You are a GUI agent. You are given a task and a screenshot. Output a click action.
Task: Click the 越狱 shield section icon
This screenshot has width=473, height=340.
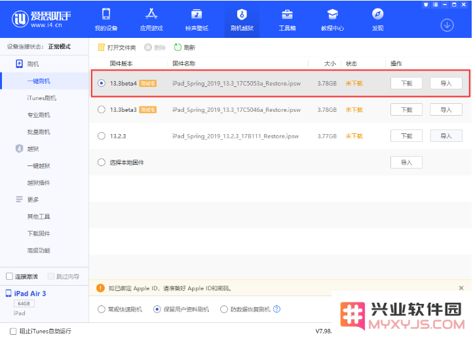pos(19,148)
